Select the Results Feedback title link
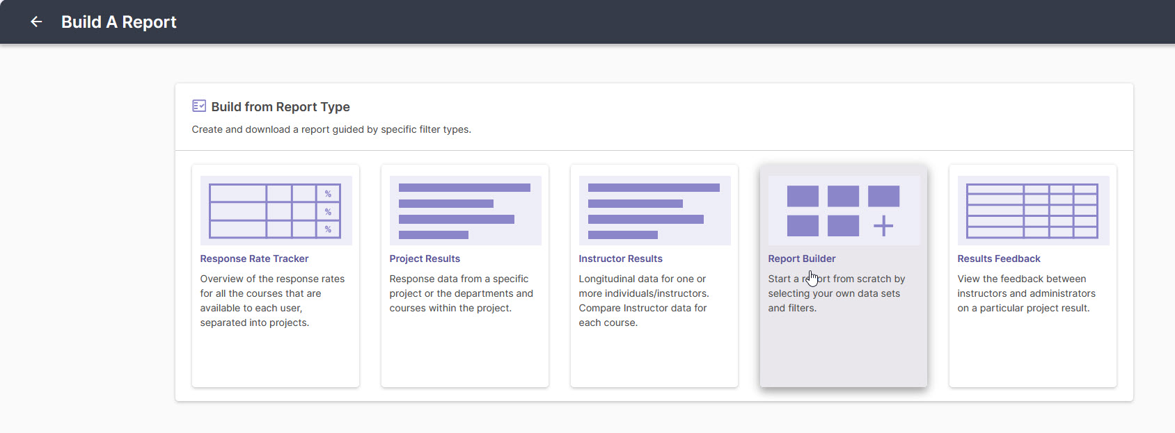The image size is (1175, 433). coord(999,259)
